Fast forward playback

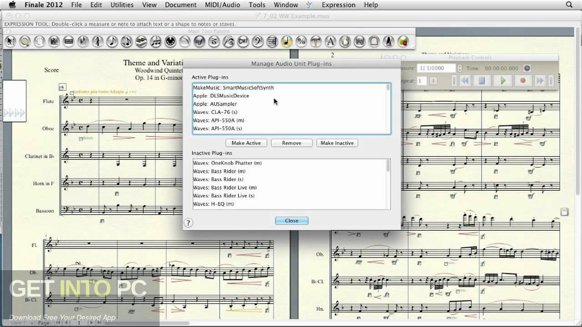point(540,81)
